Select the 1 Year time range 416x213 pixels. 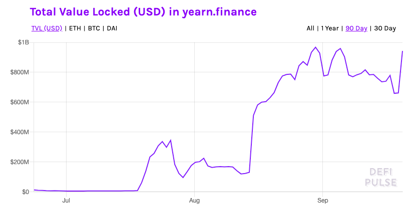330,28
